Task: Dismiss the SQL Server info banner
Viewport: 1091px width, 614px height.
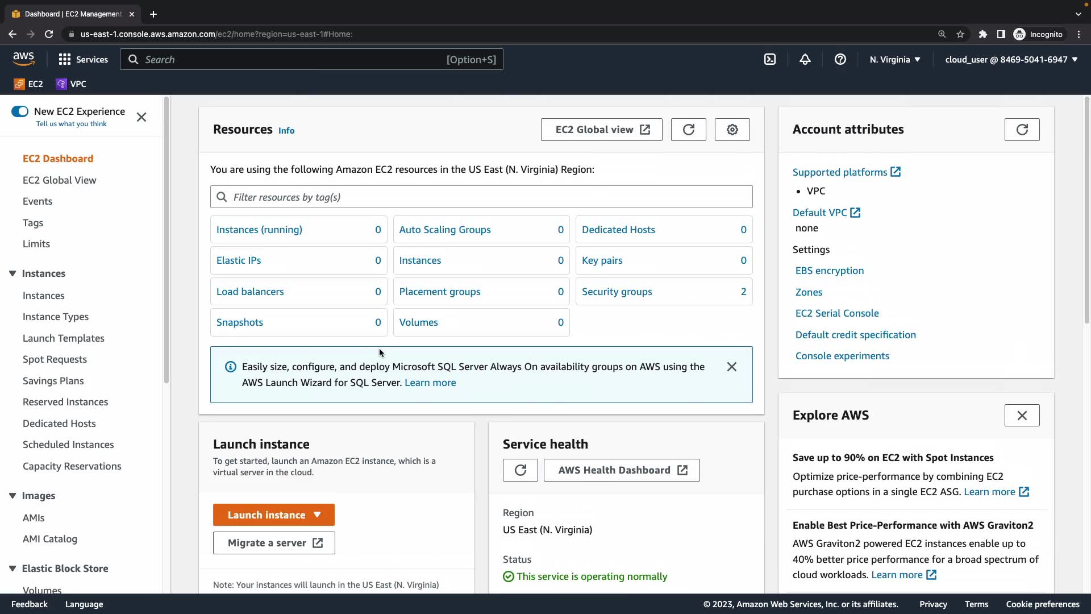Action: (731, 367)
